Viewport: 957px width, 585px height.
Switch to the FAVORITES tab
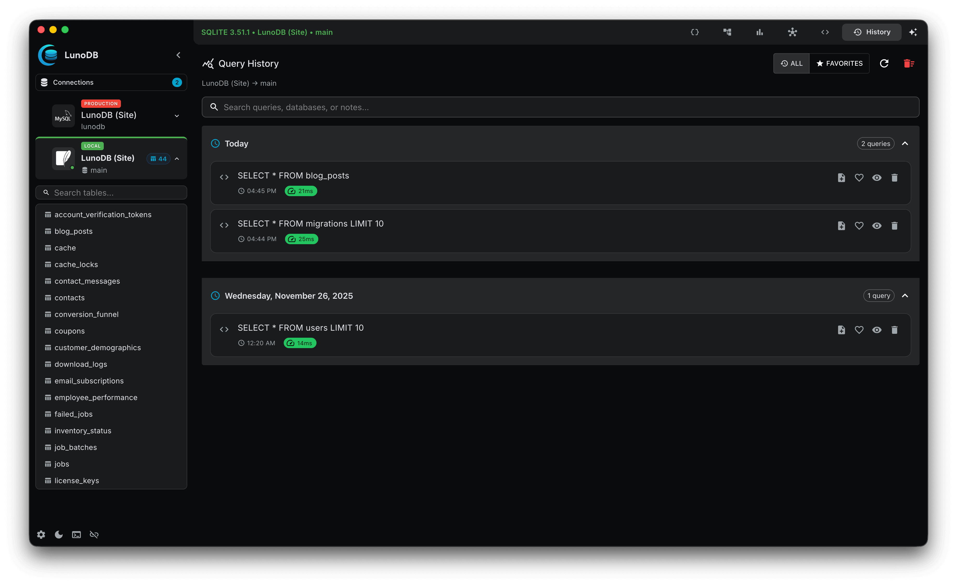pos(839,63)
